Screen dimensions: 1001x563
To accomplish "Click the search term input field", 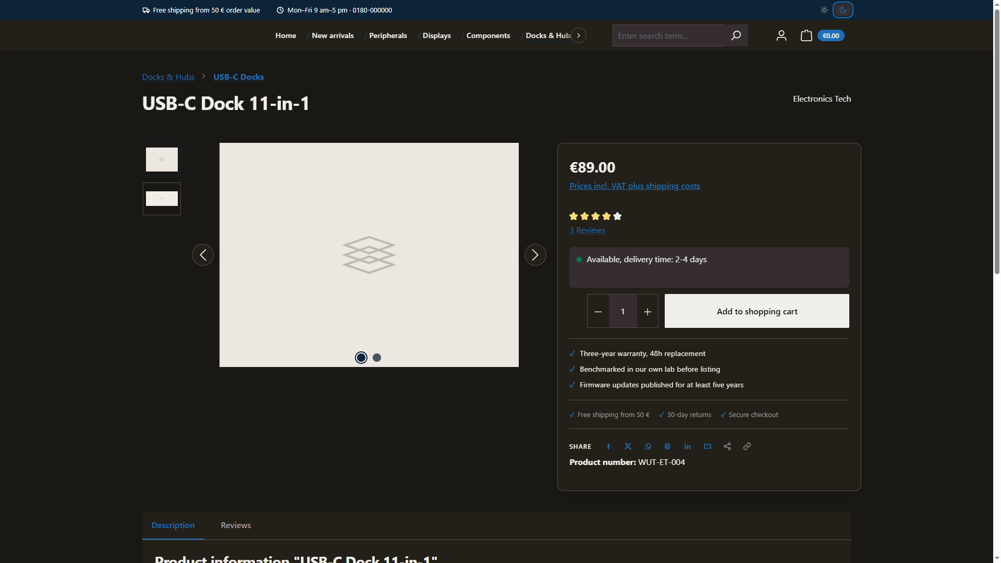I will [668, 35].
